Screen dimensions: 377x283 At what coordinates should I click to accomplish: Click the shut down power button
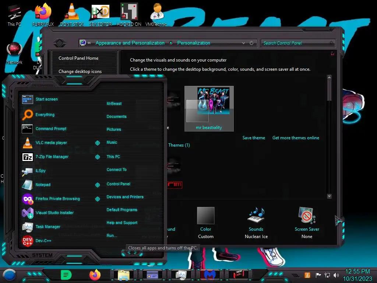tap(132, 253)
